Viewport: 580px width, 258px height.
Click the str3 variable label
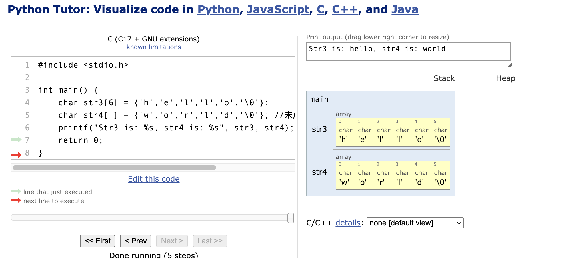[x=319, y=129]
